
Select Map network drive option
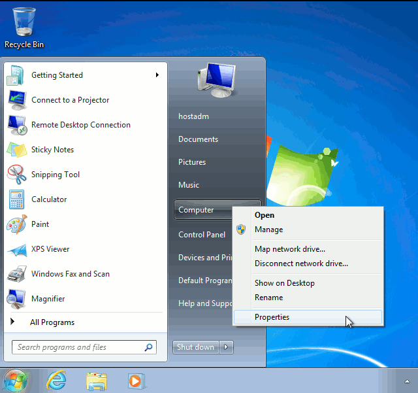[x=289, y=249]
